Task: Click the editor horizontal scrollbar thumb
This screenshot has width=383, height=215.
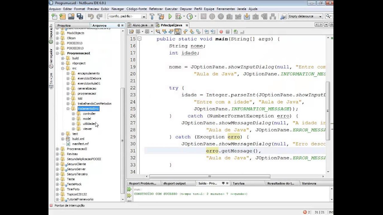Action: click(210, 176)
